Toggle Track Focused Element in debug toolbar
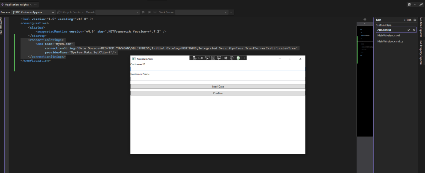Viewport: 425px width, 173px height. (x=220, y=58)
